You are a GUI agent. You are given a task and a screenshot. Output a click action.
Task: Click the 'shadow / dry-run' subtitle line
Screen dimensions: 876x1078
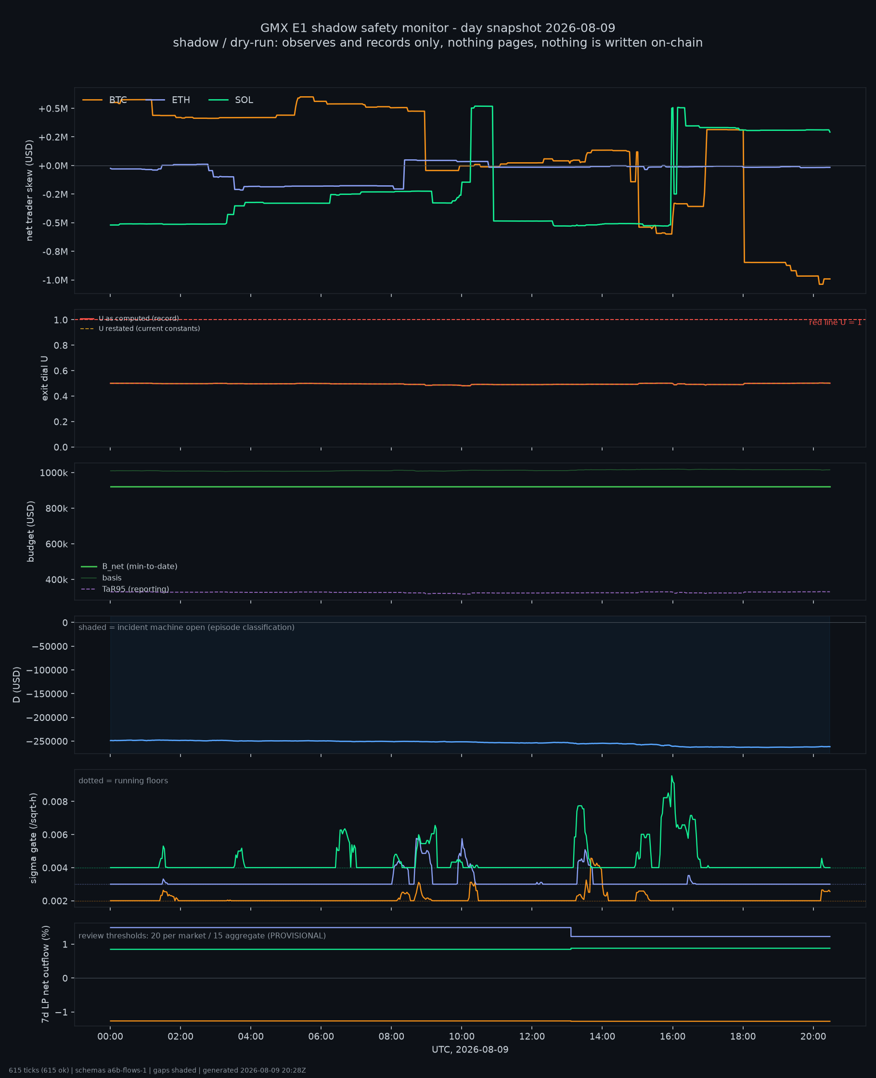pyautogui.click(x=438, y=42)
